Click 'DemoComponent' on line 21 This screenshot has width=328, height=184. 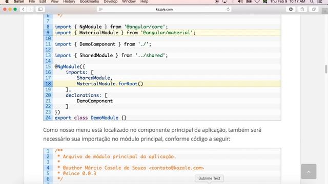[x=94, y=101]
